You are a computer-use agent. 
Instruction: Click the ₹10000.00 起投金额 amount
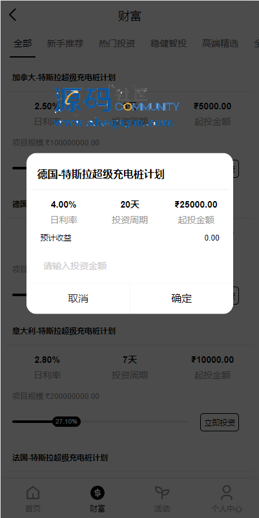212,360
